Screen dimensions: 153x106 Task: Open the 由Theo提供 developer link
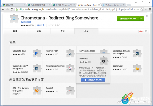(x=26, y=22)
